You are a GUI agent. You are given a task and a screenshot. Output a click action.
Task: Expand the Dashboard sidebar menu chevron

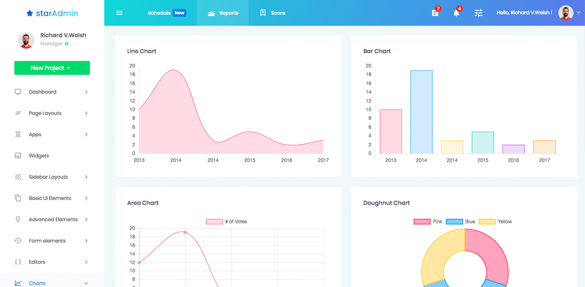click(86, 92)
